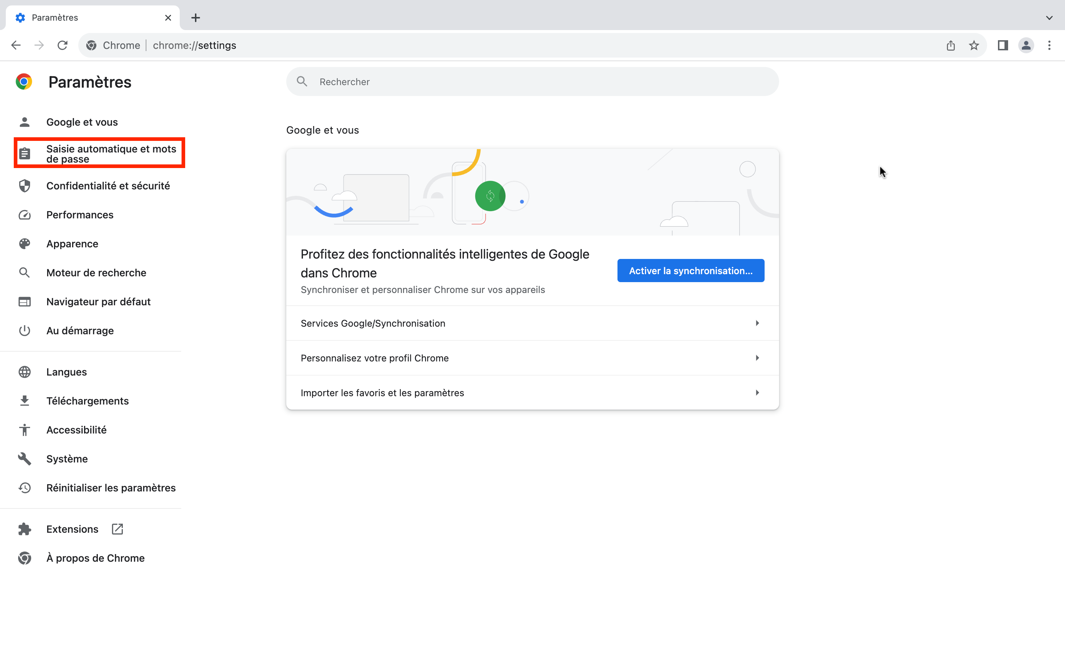Click the back arrow icon
Image resolution: width=1065 pixels, height=666 pixels.
(x=16, y=45)
